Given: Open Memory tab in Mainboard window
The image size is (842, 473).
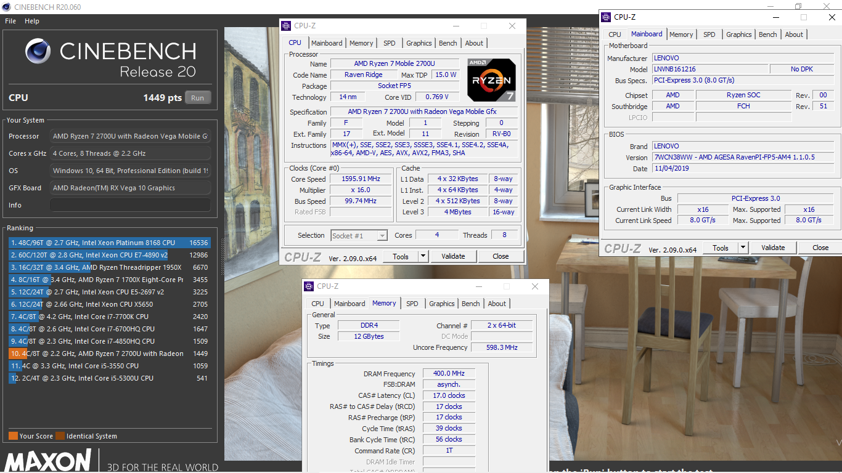Looking at the screenshot, I should point(681,34).
